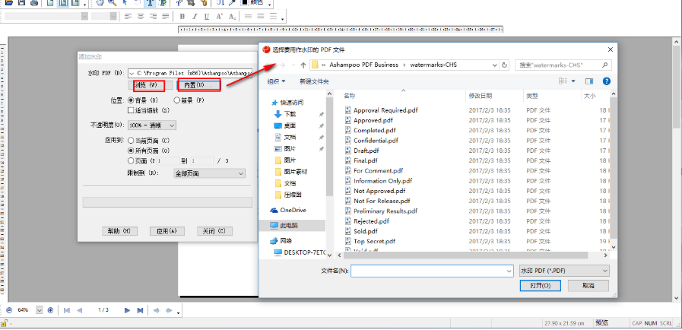Click the 帮助 (H) button
682x330 pixels.
119,231
